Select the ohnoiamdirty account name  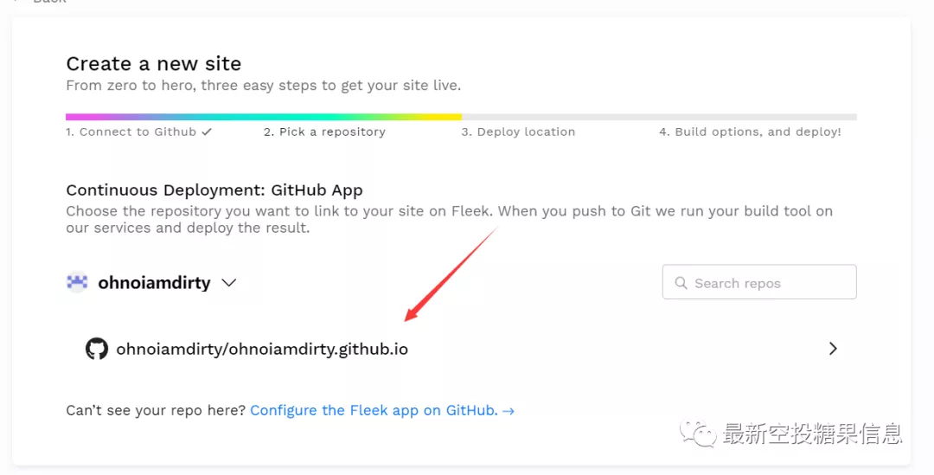[154, 283]
